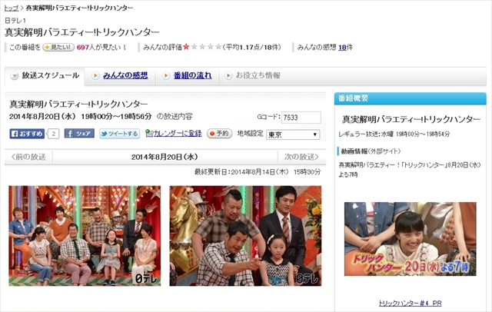Click the ツイートする Twitter button

[119, 134]
